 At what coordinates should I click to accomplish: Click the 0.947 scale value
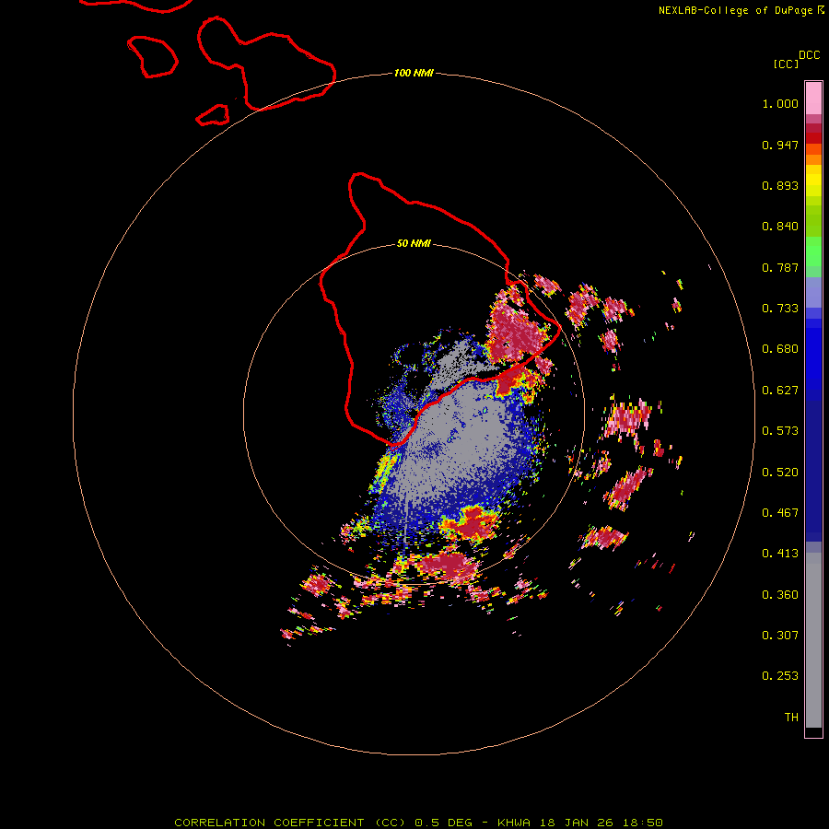click(780, 145)
